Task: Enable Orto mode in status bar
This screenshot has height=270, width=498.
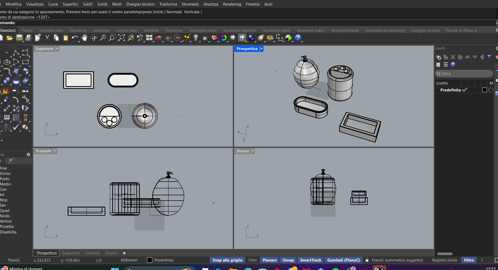Action: (x=252, y=260)
